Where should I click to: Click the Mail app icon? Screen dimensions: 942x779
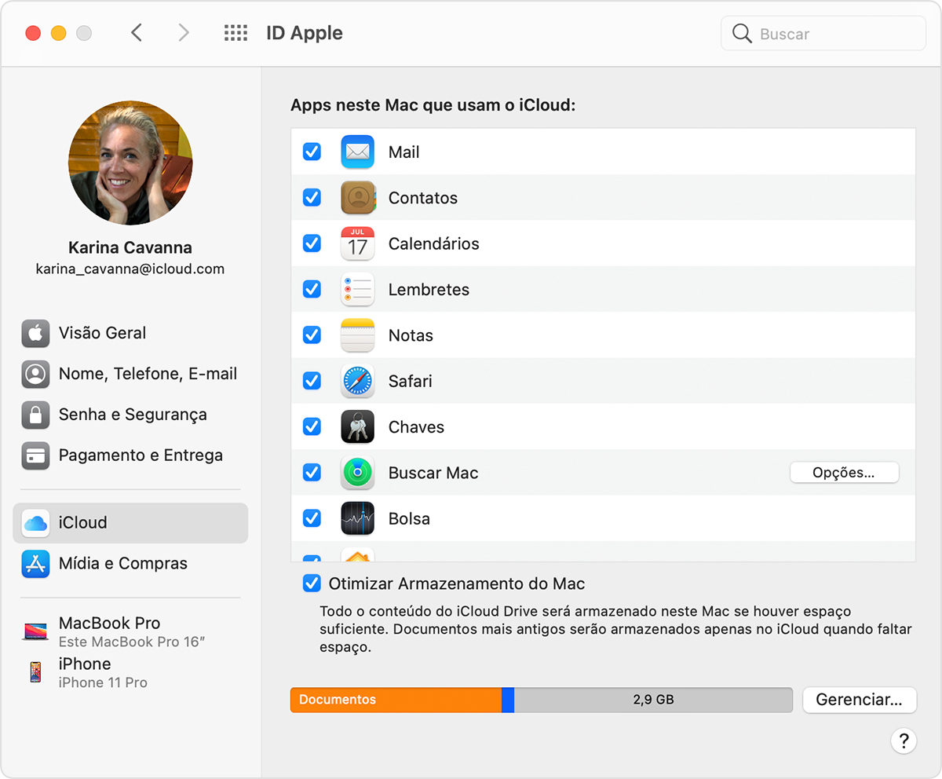coord(357,152)
